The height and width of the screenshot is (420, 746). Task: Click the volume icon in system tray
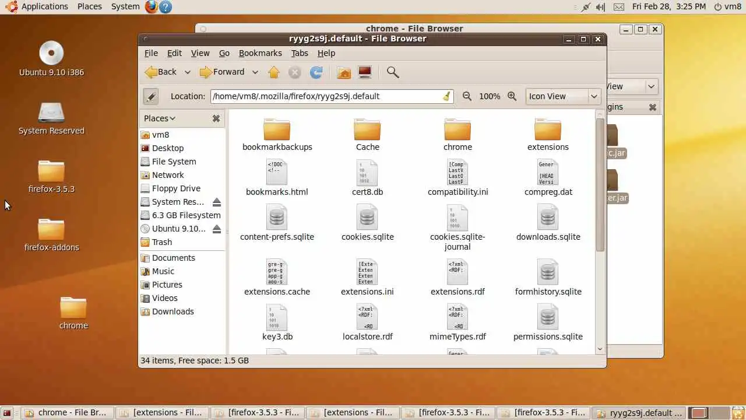pos(600,7)
